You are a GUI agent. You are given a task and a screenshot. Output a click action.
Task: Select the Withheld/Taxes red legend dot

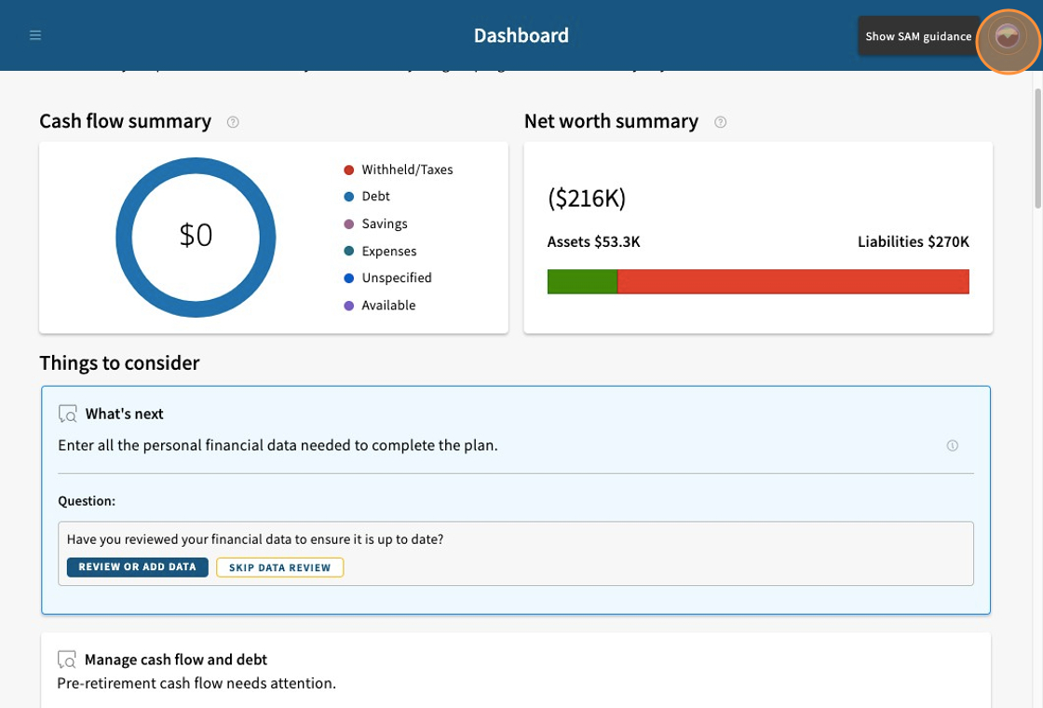pos(348,170)
